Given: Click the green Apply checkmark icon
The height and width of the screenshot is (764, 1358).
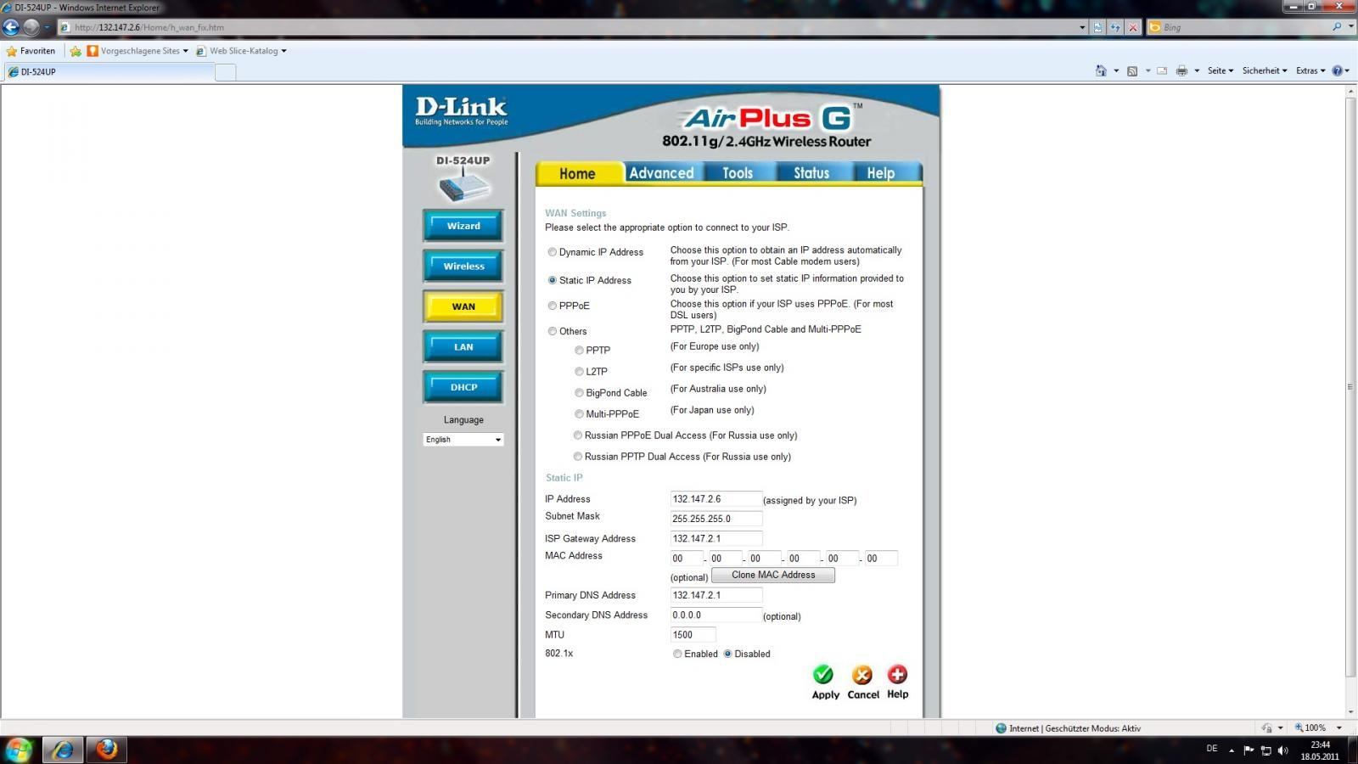Looking at the screenshot, I should click(823, 675).
